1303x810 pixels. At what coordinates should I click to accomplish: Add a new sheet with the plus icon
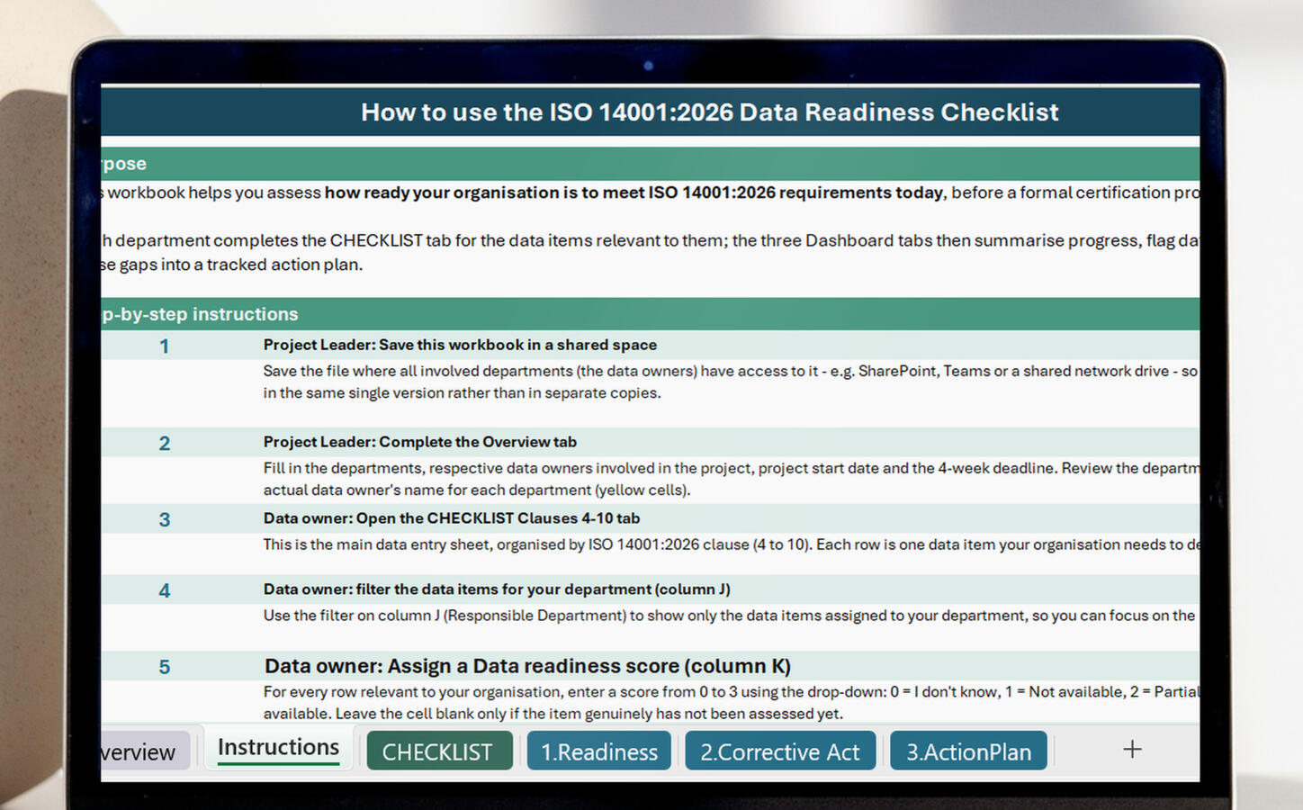click(x=1132, y=749)
